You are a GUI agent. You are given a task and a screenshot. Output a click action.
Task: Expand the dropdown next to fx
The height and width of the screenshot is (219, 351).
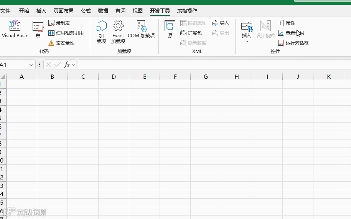pos(73,65)
